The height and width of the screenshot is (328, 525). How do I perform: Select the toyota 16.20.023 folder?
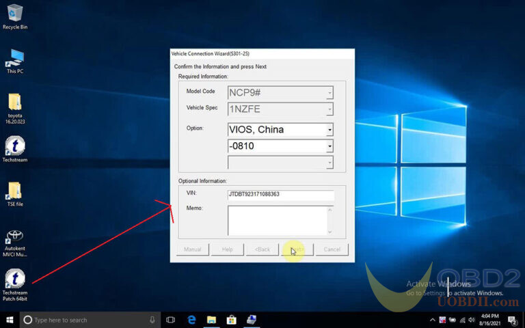15,109
